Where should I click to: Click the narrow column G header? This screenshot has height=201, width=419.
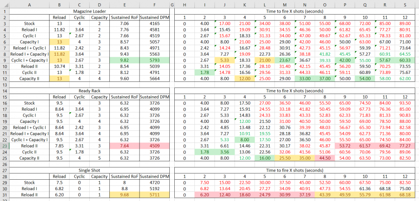172,4
